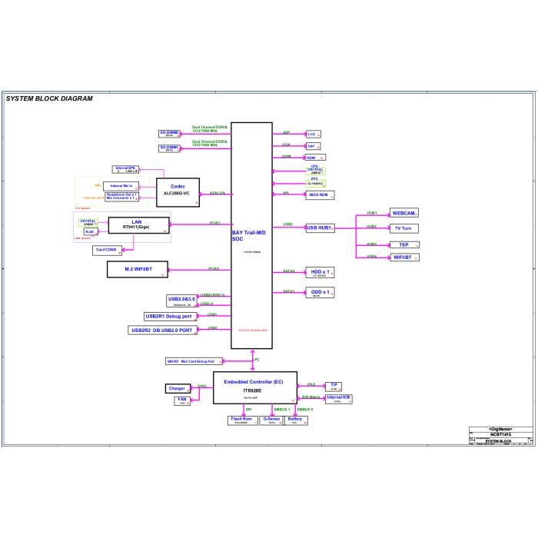Select the USB HUB1 box
Viewport: 538px width, 538px height.
point(320,227)
